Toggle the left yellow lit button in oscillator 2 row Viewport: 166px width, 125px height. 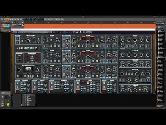point(79,61)
